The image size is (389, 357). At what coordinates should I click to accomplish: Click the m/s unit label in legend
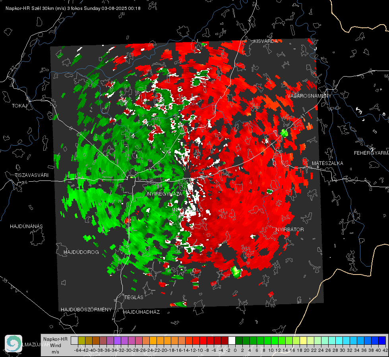point(55,351)
